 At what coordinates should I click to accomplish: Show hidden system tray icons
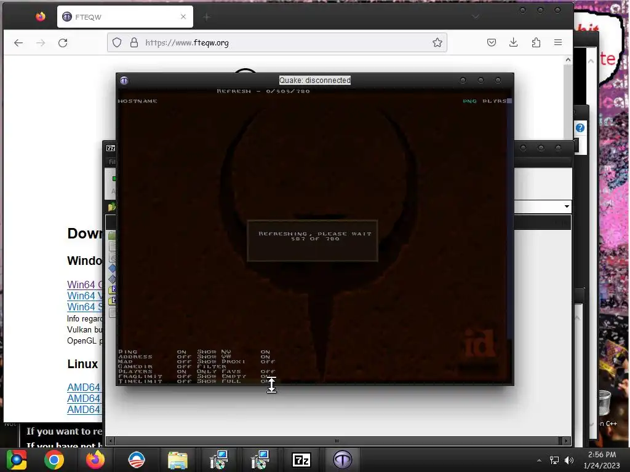539,460
